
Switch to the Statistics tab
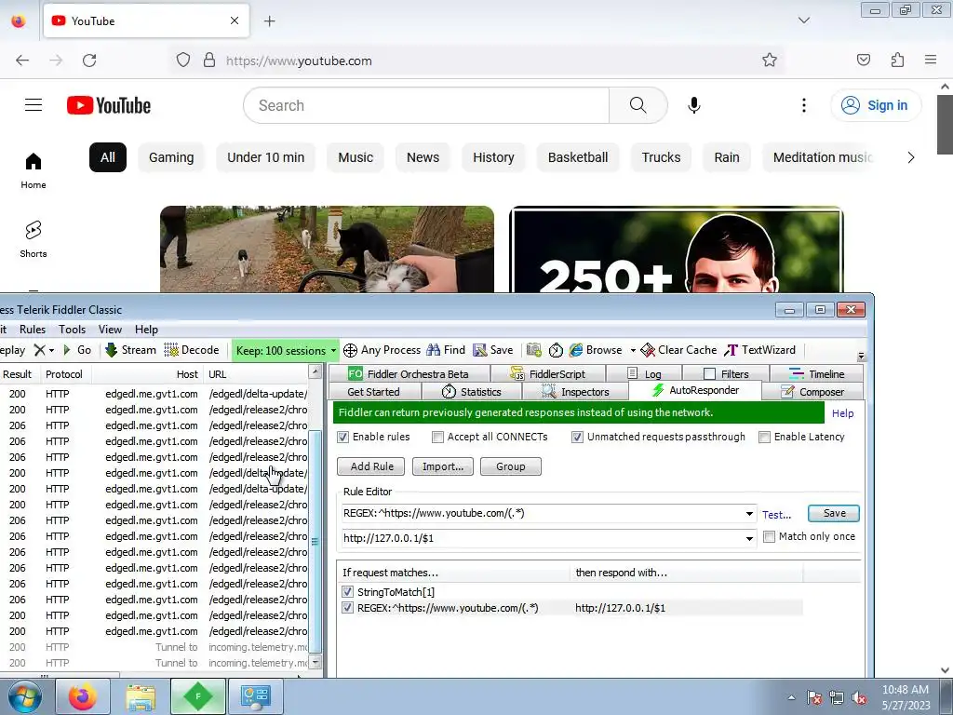pos(472,392)
